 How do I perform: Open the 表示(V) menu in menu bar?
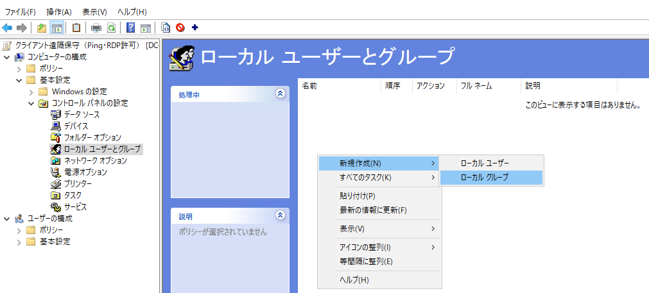(94, 12)
